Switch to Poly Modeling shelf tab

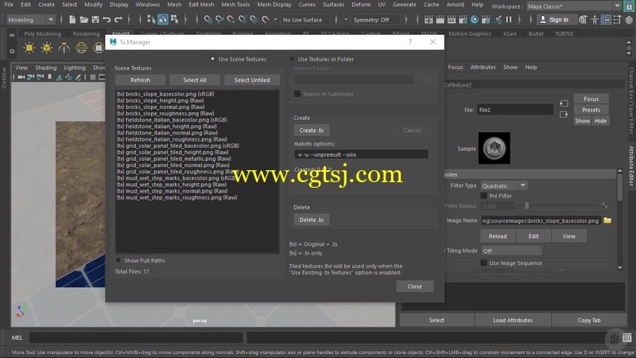pos(43,33)
